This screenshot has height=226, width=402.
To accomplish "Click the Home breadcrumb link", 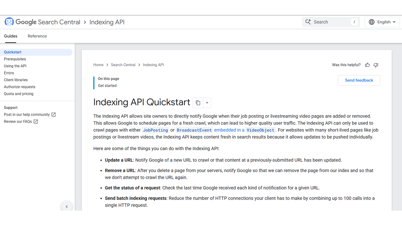I will pos(98,65).
